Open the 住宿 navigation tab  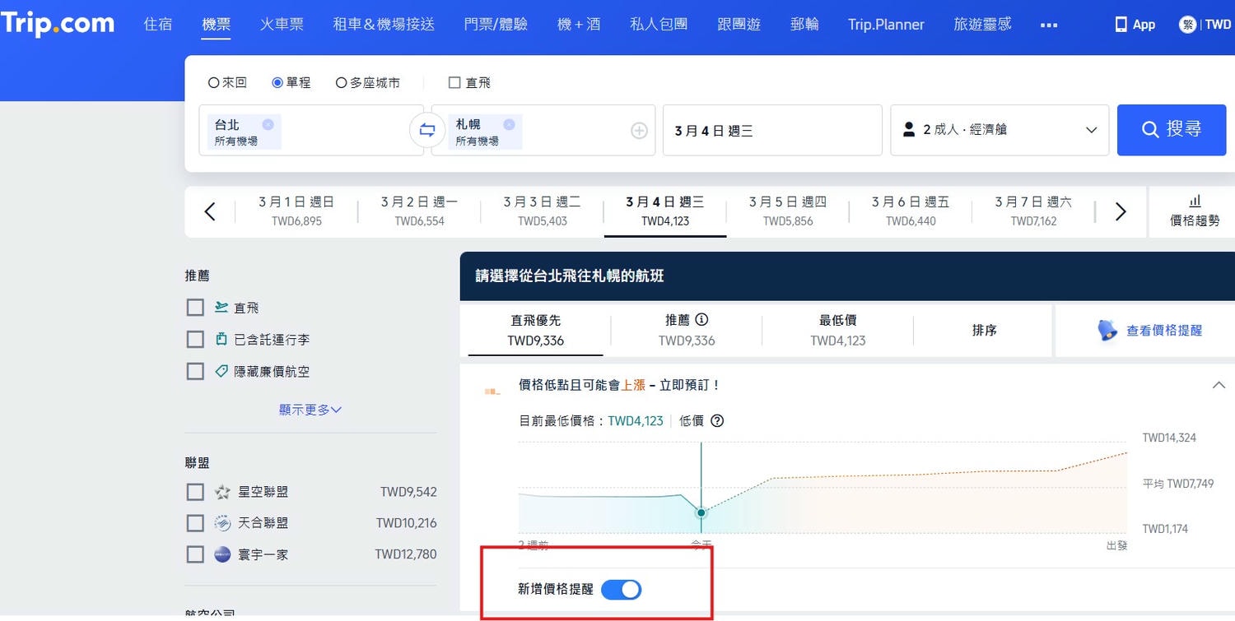pos(158,25)
